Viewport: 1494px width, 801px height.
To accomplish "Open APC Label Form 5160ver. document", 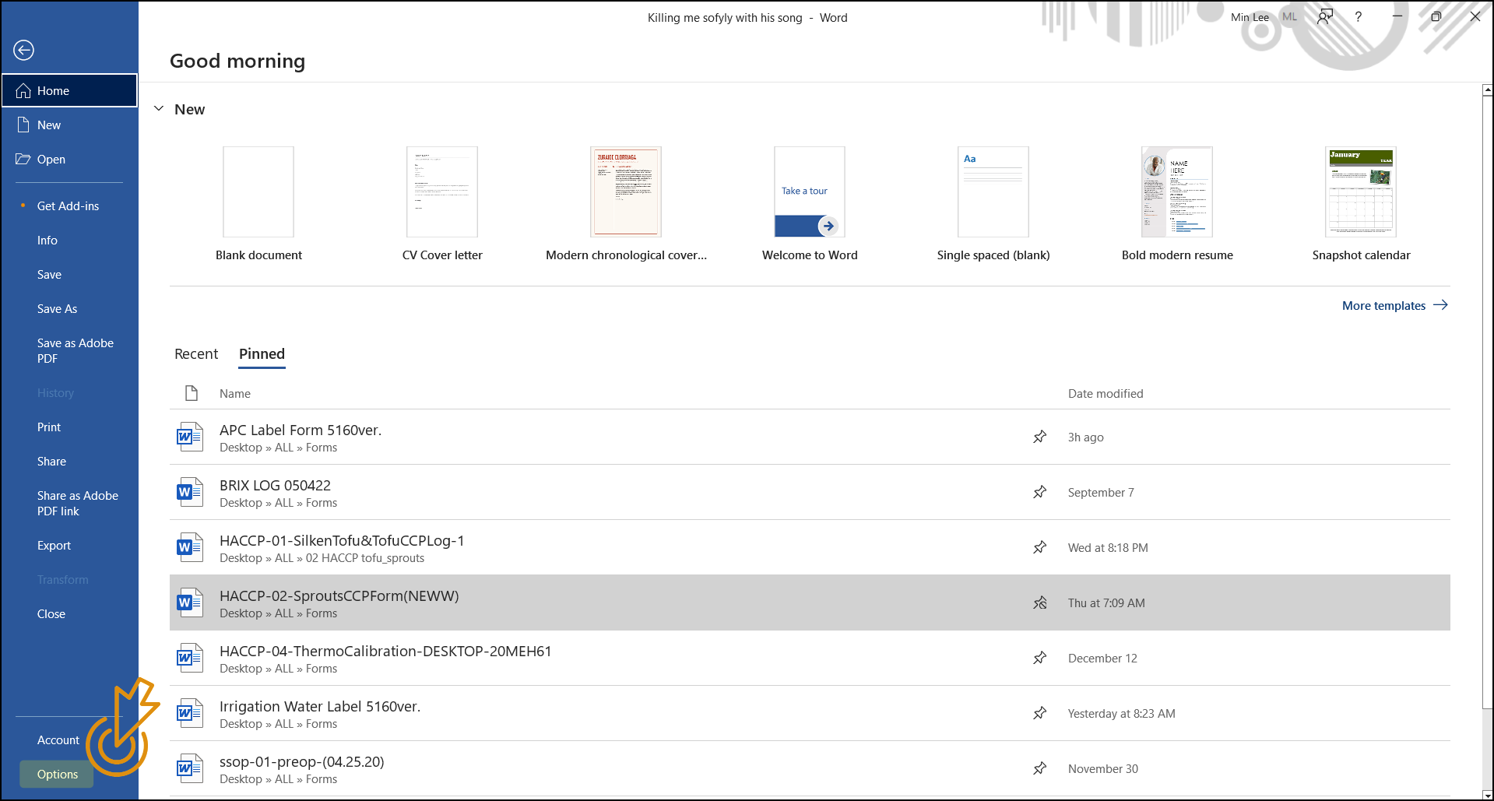I will click(810, 437).
